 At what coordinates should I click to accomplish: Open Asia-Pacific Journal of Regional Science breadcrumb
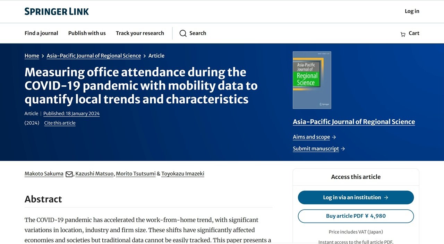pyautogui.click(x=94, y=56)
